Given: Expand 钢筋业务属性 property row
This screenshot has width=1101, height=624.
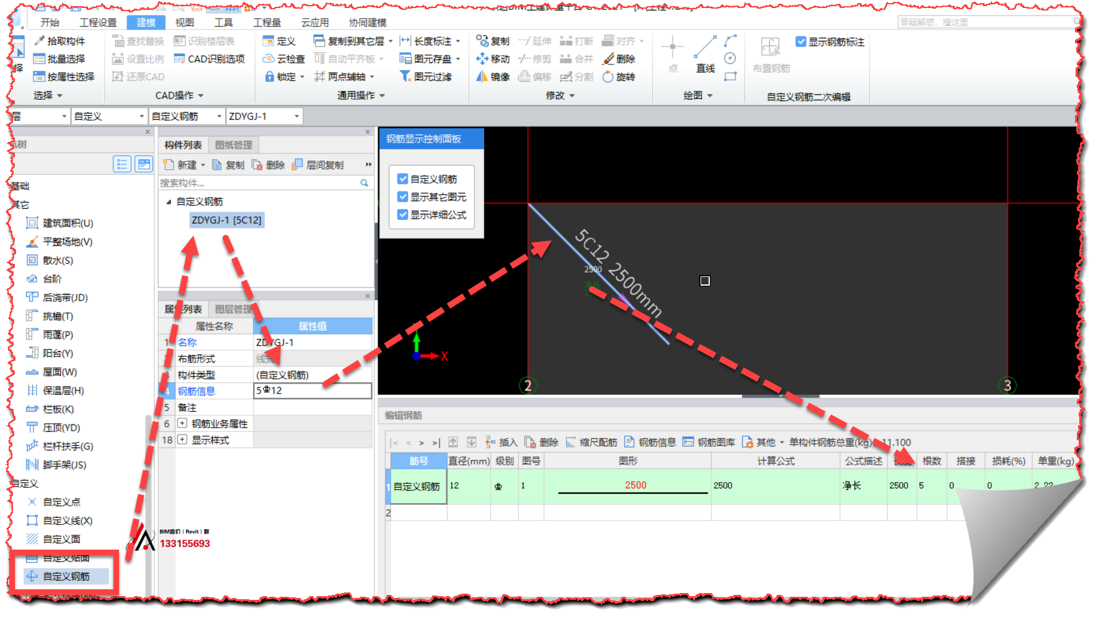Looking at the screenshot, I should [x=182, y=424].
